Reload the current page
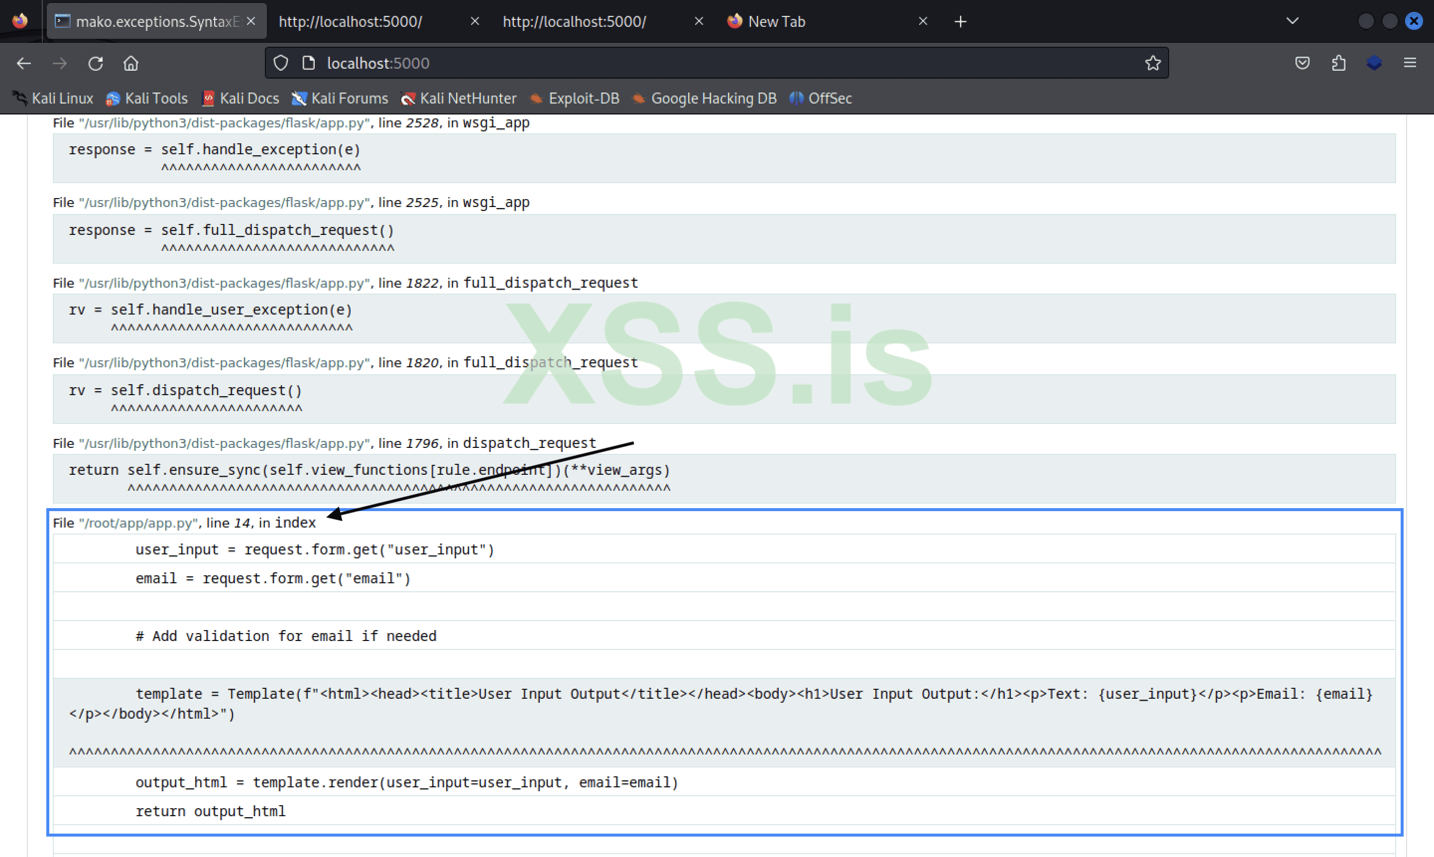 (95, 63)
